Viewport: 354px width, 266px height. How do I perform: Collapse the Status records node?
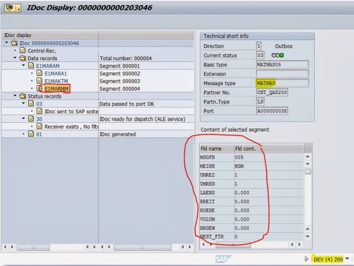(x=14, y=96)
